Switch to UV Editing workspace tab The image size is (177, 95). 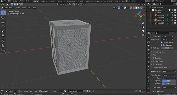61,1
